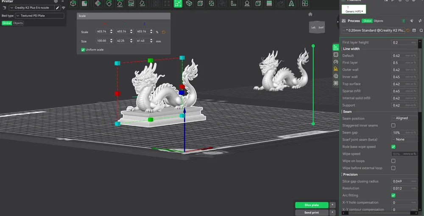Click the Split to objects icon
Screen dimensions: 424x216
[x=156, y=3]
